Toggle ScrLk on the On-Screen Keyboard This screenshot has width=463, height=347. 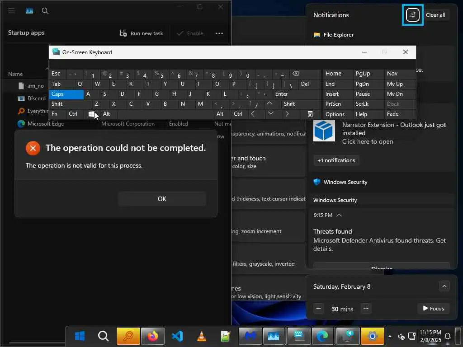click(368, 104)
